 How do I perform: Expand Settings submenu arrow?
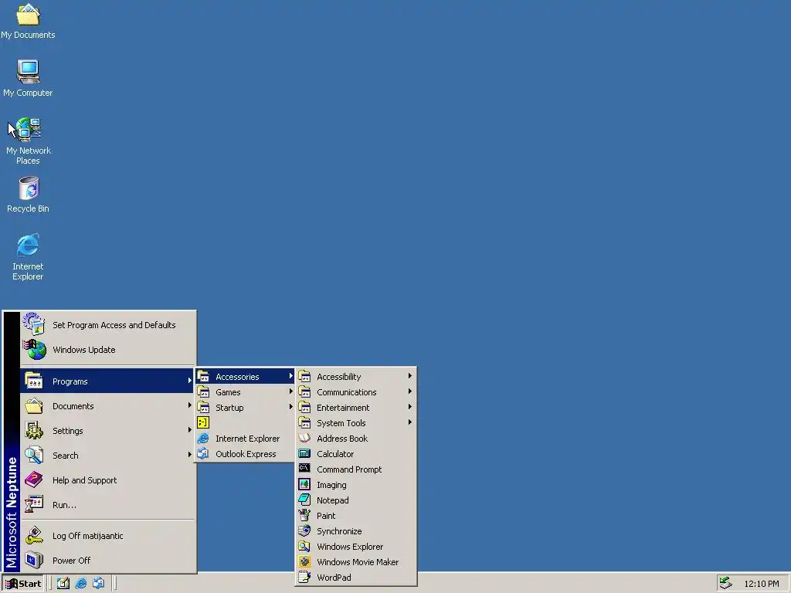point(190,430)
